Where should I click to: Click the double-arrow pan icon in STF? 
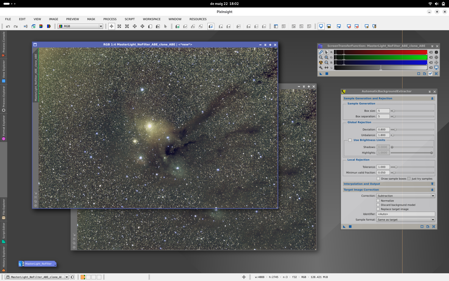coord(327,68)
